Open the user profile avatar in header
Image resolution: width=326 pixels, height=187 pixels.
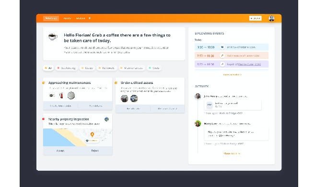[x=271, y=18]
